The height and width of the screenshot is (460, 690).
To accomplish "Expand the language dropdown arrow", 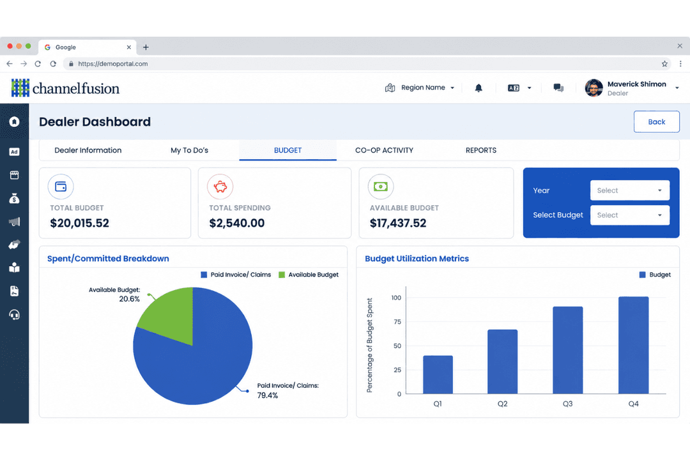I will pos(530,88).
